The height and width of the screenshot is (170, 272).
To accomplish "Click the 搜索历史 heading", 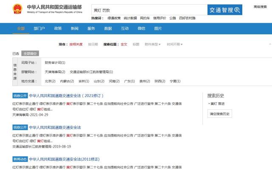I will click(216, 96).
